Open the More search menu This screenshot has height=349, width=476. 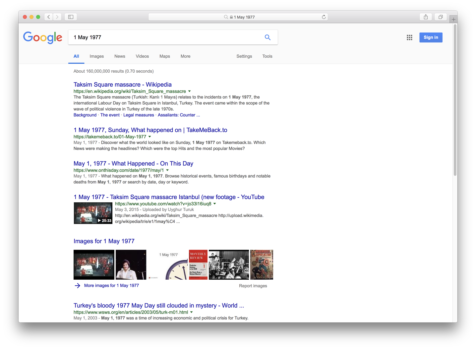[x=185, y=56]
